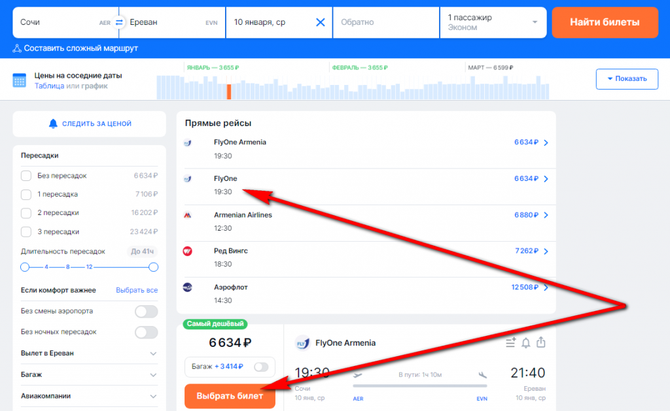
Task: Open Ред Вингс 7 262 ₽ arrow
Action: 546,251
